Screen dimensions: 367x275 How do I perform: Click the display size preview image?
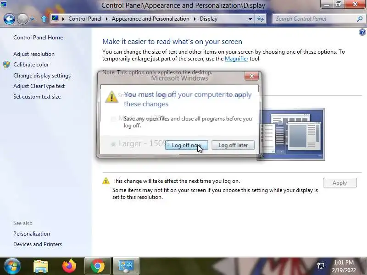tap(292, 134)
